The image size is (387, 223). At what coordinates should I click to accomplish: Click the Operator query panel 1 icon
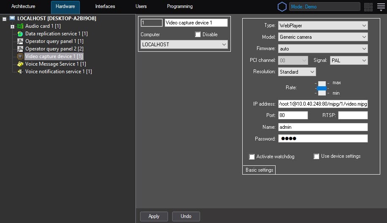[x=20, y=41]
